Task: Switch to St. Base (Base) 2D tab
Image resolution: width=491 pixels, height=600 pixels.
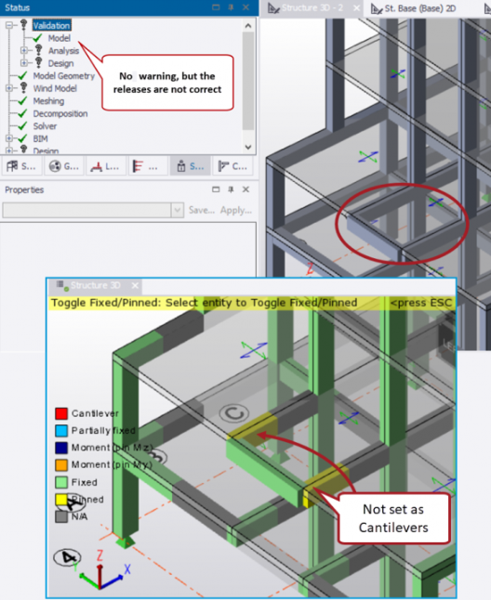Action: point(420,8)
